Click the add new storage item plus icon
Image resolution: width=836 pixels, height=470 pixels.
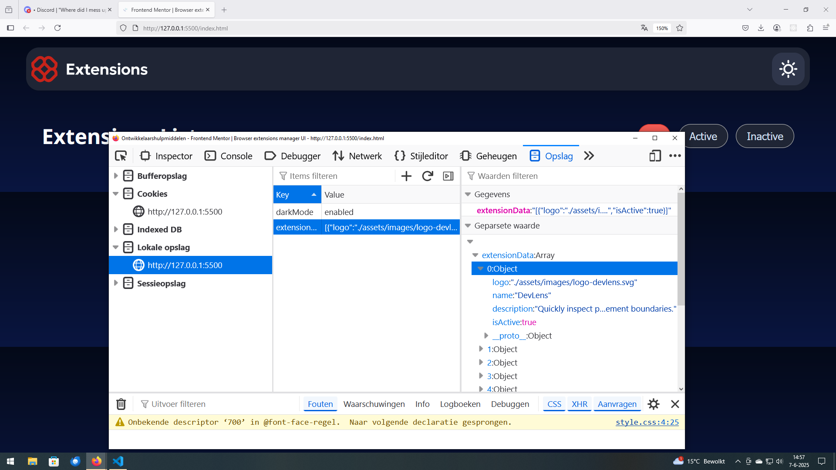(x=406, y=176)
